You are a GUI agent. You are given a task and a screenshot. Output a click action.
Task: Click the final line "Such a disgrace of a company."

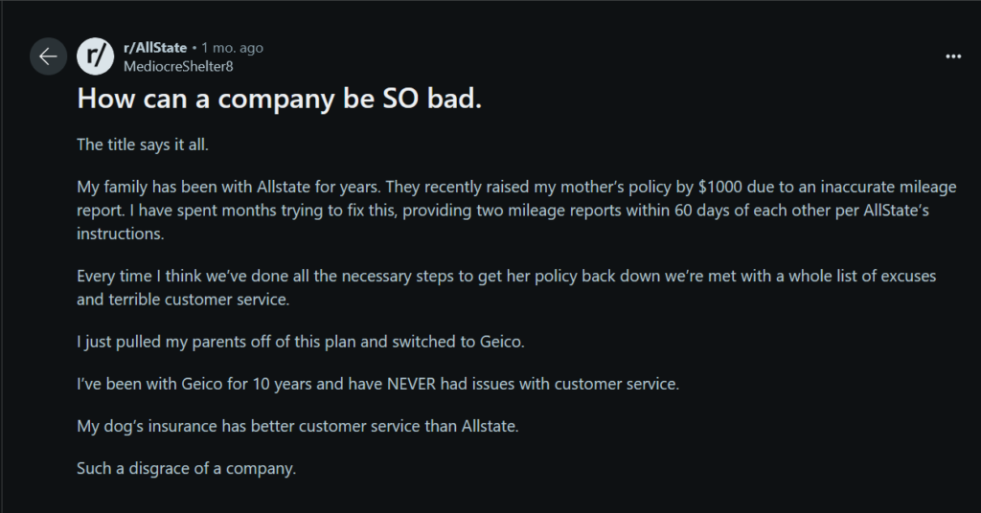tap(186, 469)
